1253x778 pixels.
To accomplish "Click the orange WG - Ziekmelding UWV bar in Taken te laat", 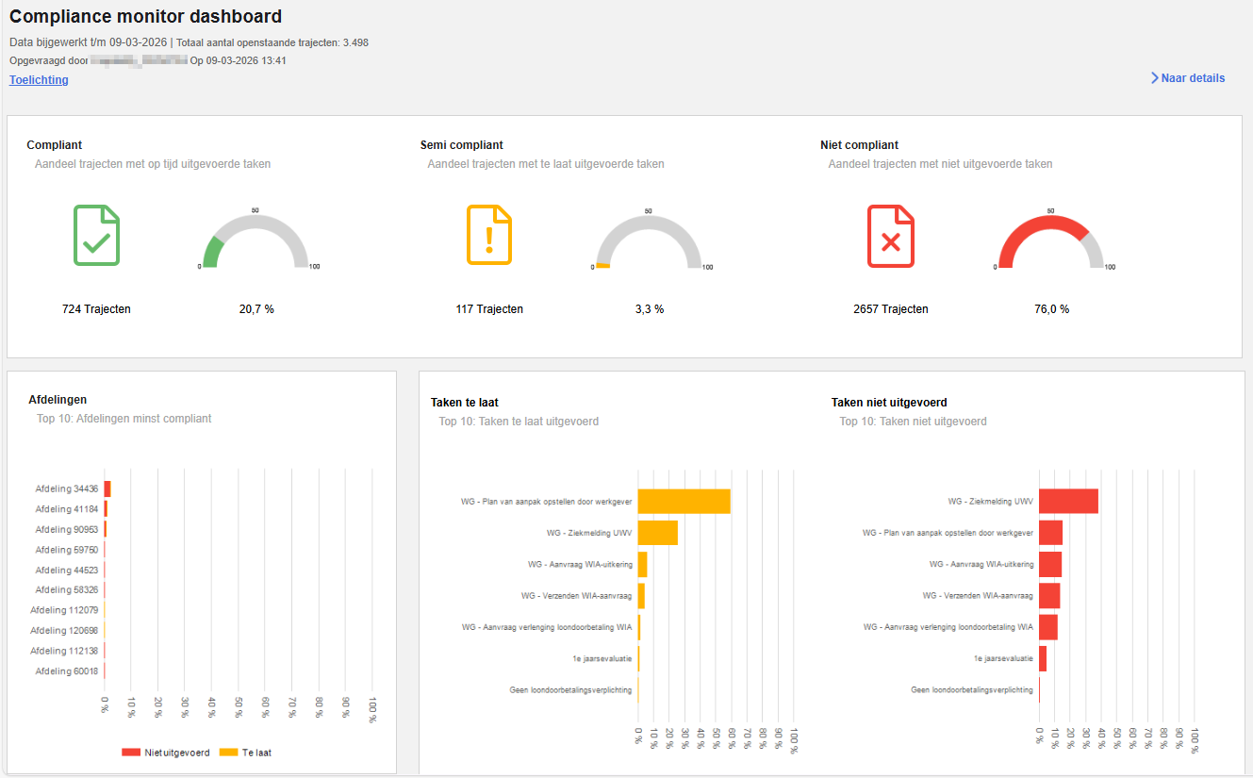I will pos(658,533).
